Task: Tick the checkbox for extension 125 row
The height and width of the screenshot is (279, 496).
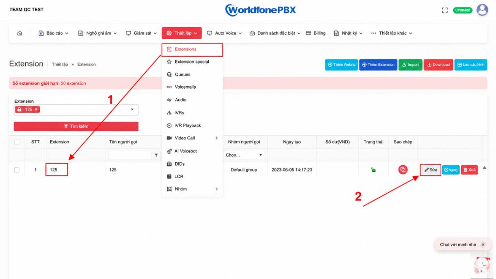Action: (17, 170)
